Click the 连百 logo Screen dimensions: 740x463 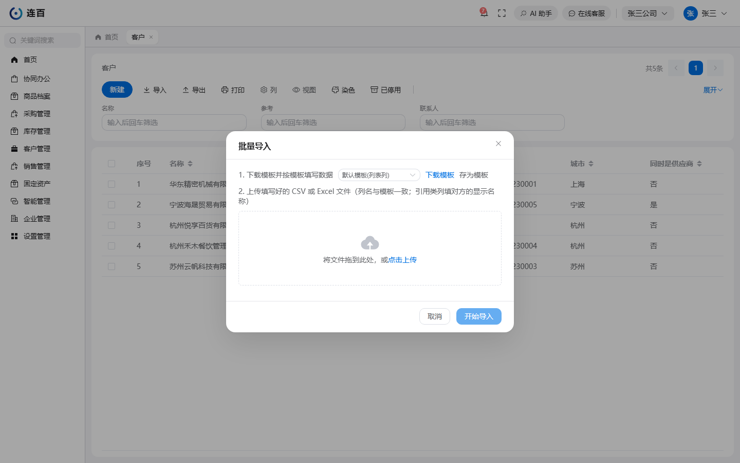pyautogui.click(x=27, y=13)
